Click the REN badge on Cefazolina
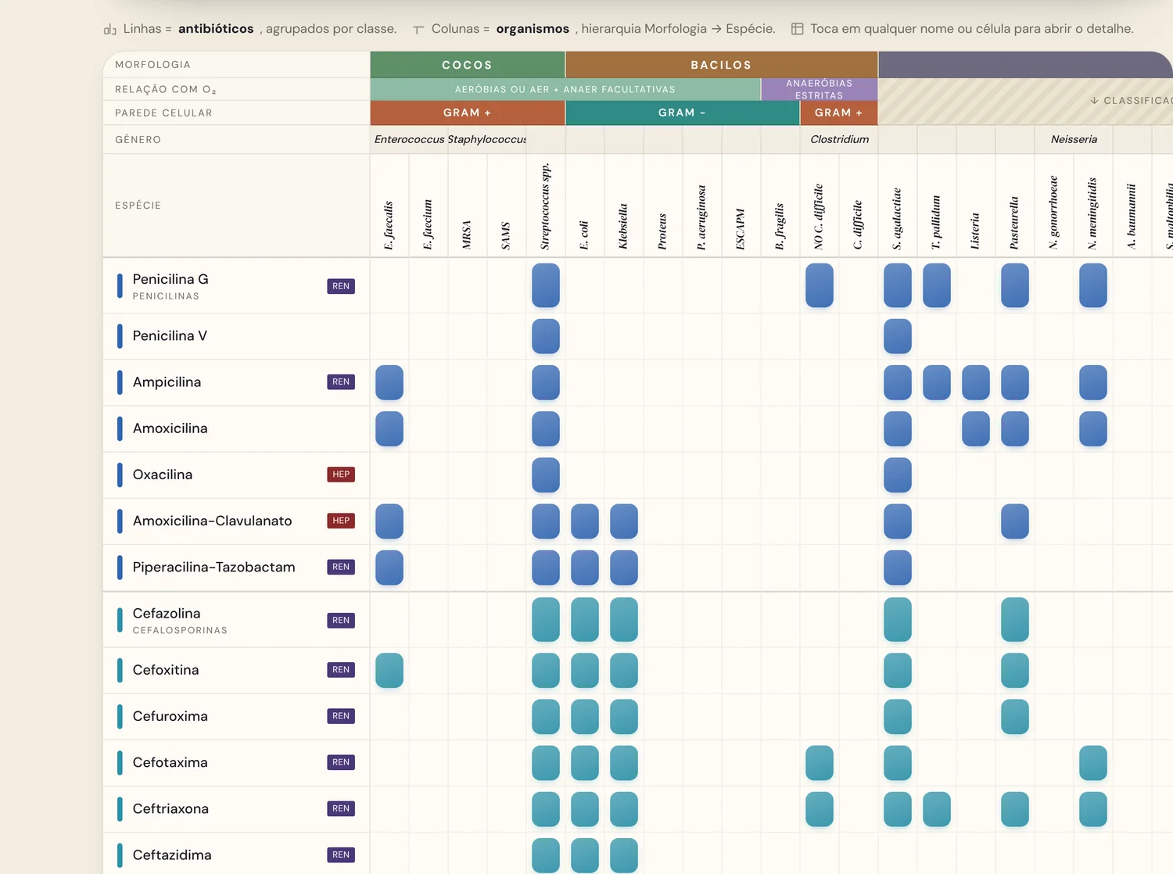The height and width of the screenshot is (874, 1173). pos(341,621)
